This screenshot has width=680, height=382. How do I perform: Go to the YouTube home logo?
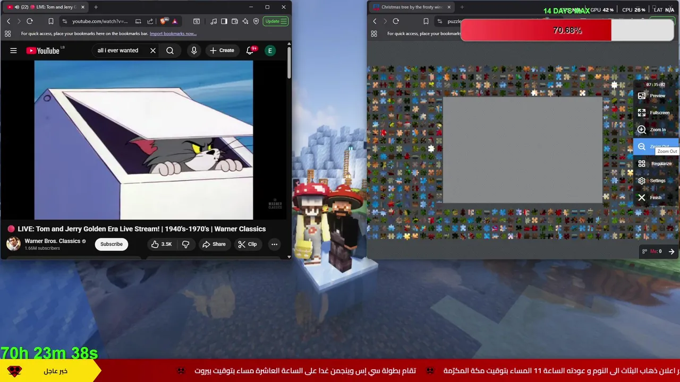pyautogui.click(x=44, y=50)
